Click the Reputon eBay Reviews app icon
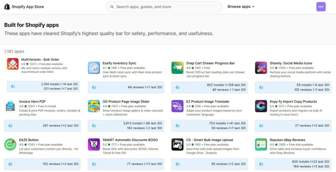 pos(261,144)
